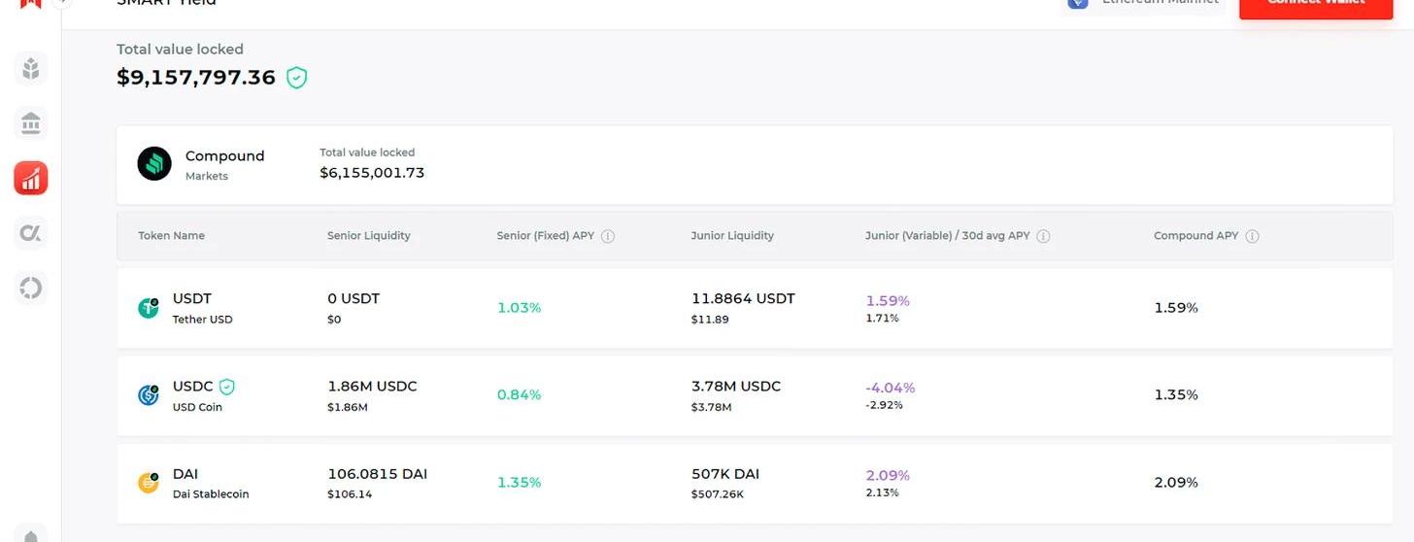Show info for Junior (Variable) APY
Image resolution: width=1414 pixels, height=542 pixels.
[x=1043, y=236]
